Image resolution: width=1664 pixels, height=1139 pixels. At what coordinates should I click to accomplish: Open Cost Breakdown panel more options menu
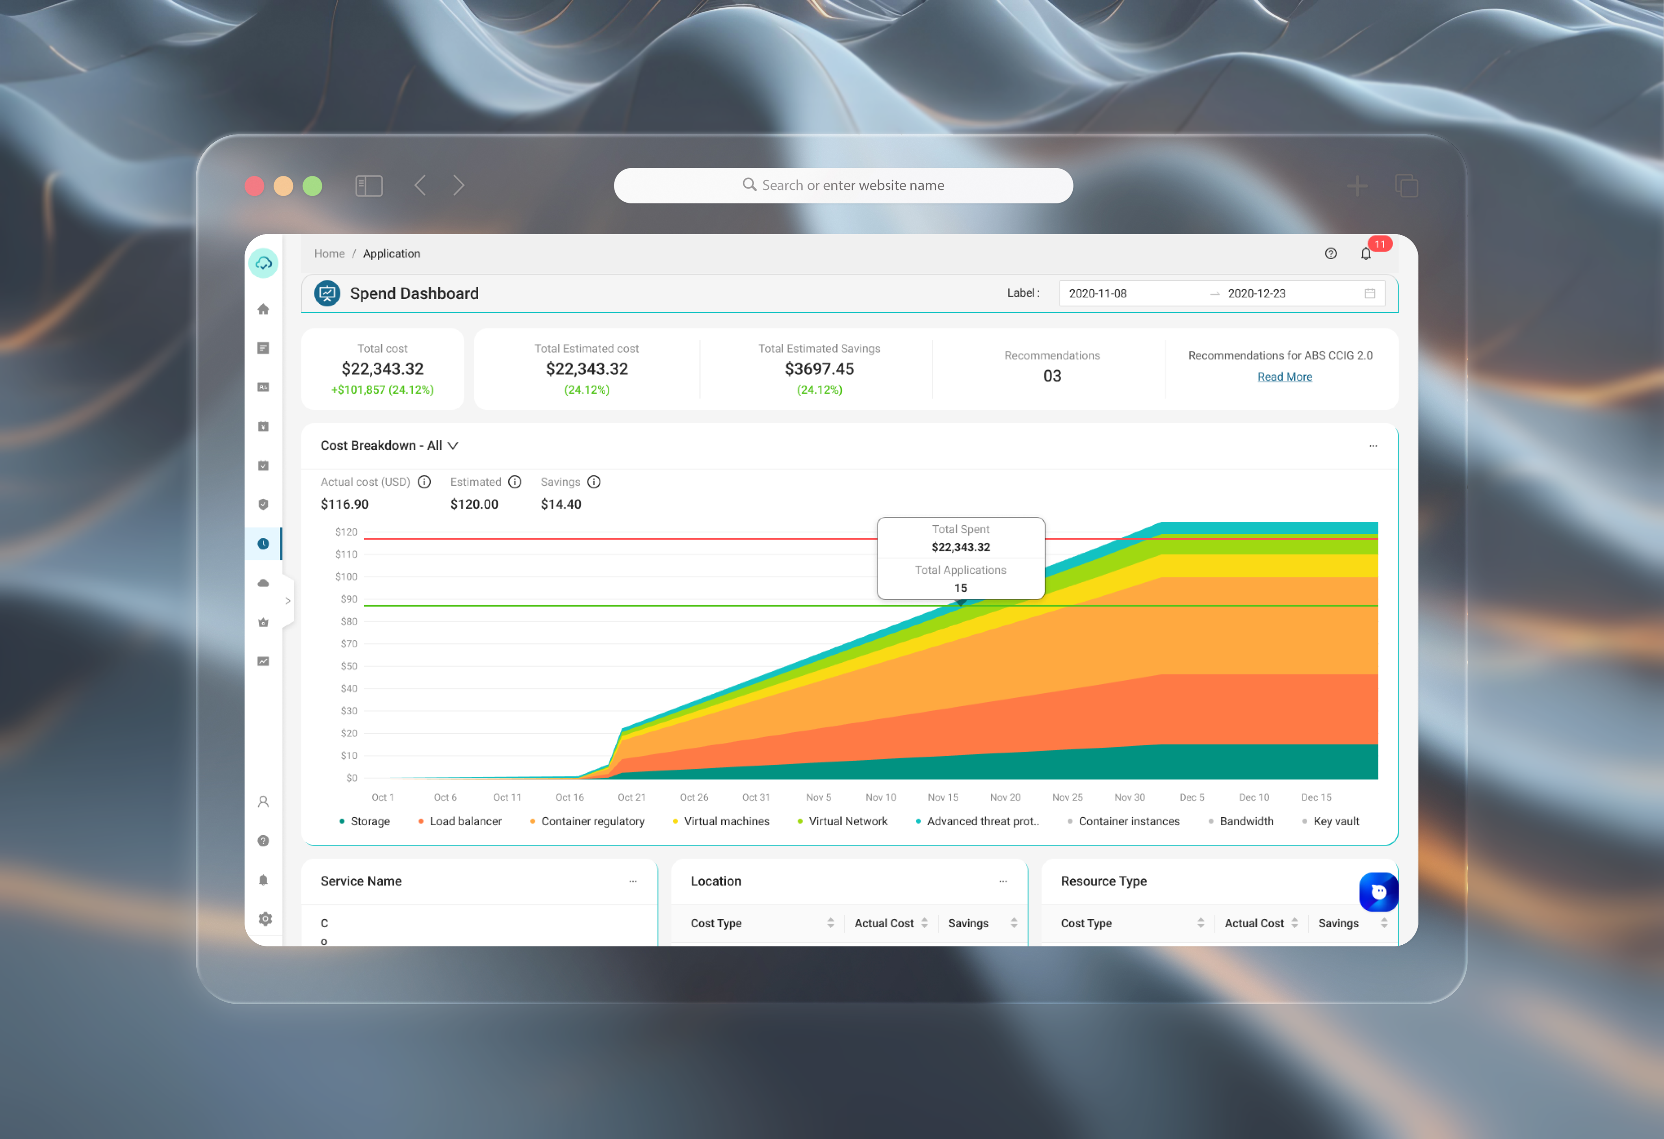tap(1373, 446)
